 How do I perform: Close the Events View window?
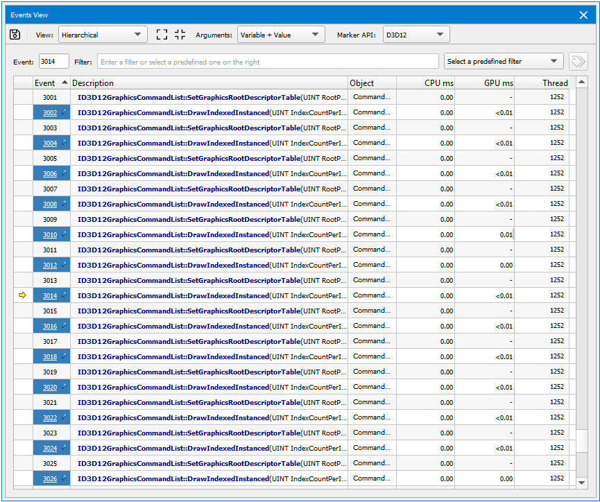[x=584, y=15]
